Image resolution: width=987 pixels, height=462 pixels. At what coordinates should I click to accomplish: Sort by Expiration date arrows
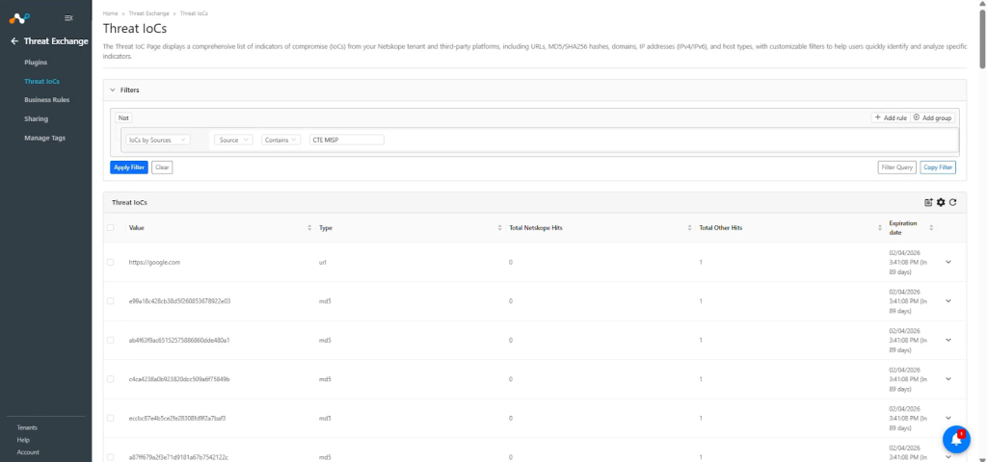931,227
